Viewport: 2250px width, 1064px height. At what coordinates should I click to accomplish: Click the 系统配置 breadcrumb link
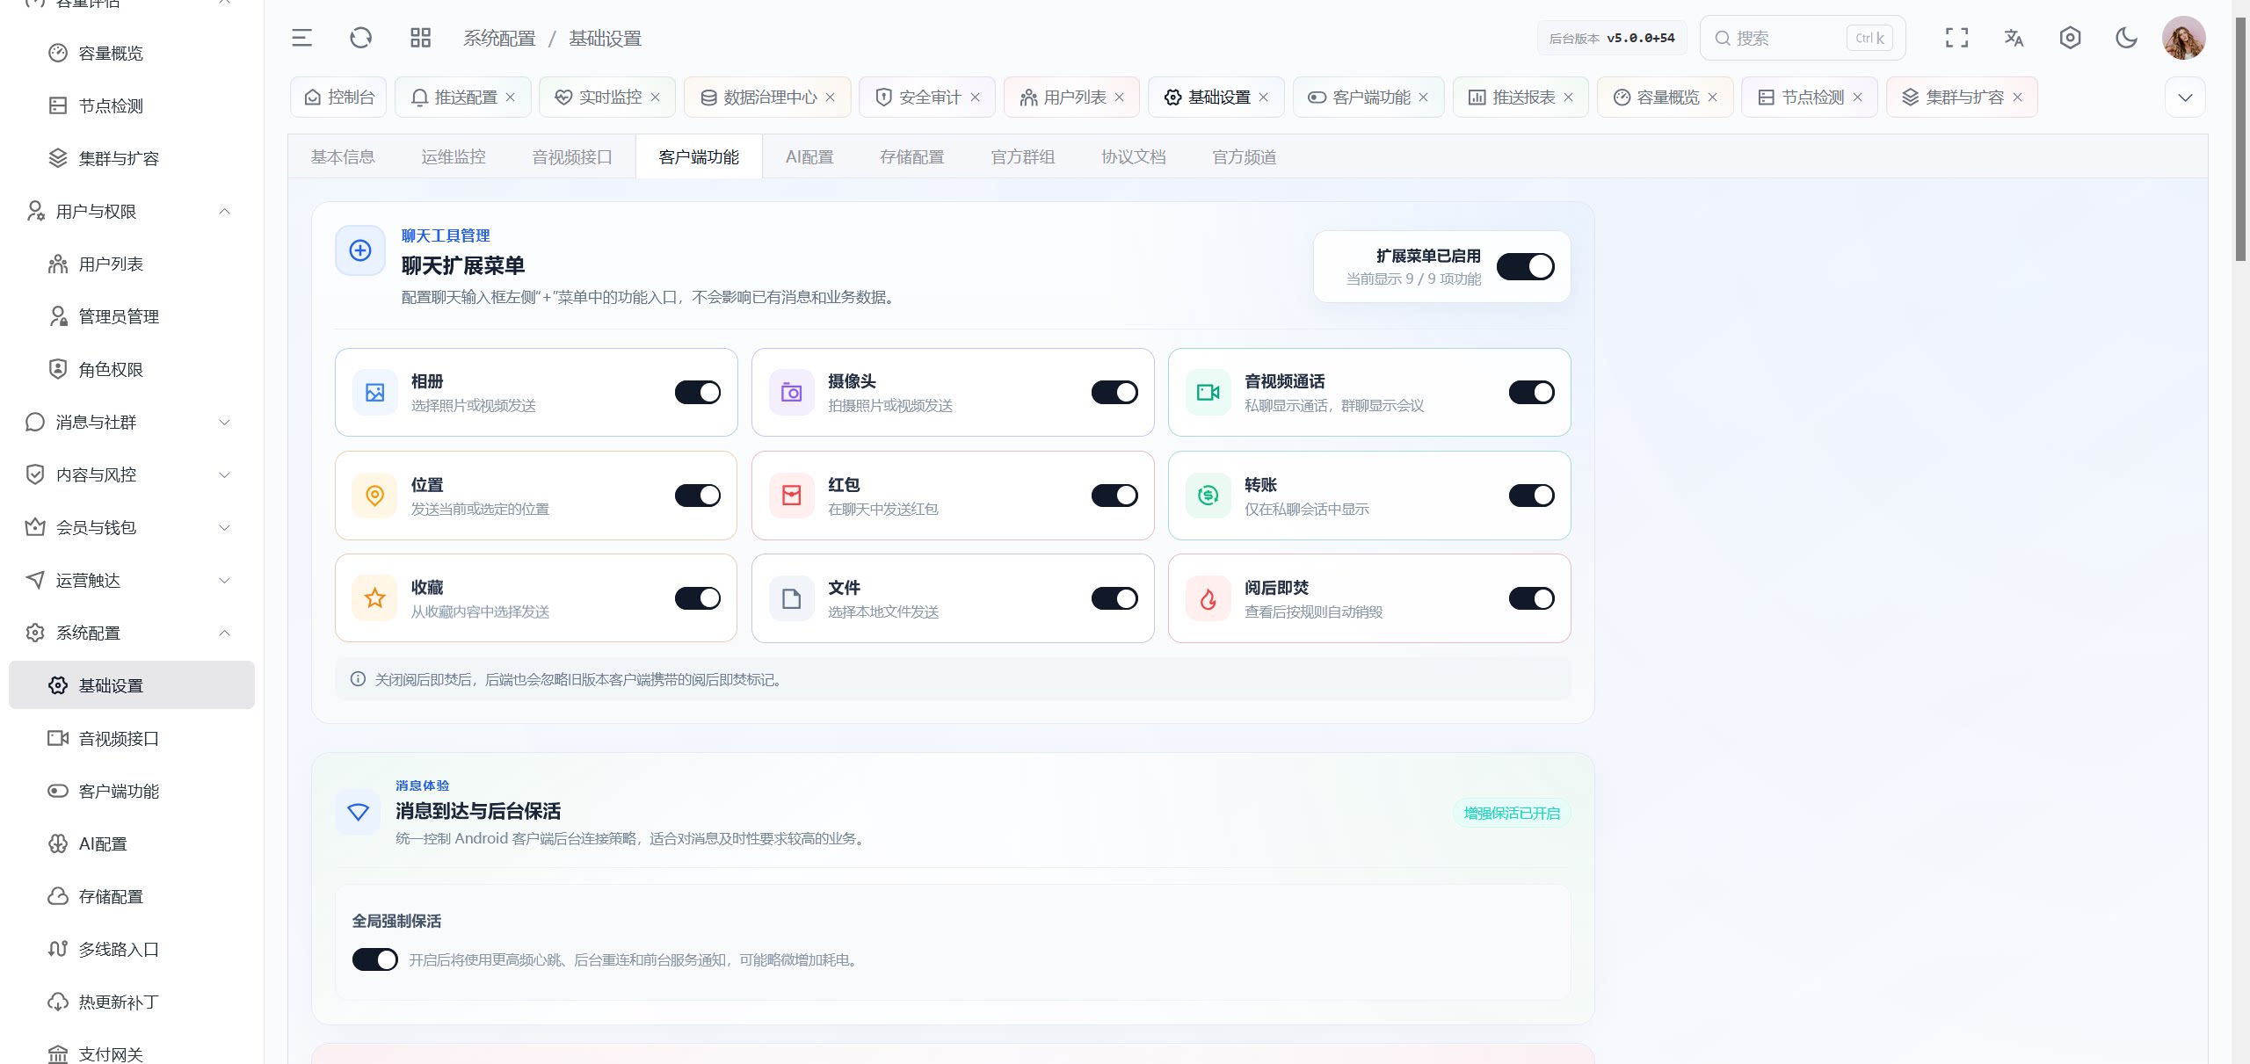point(499,38)
